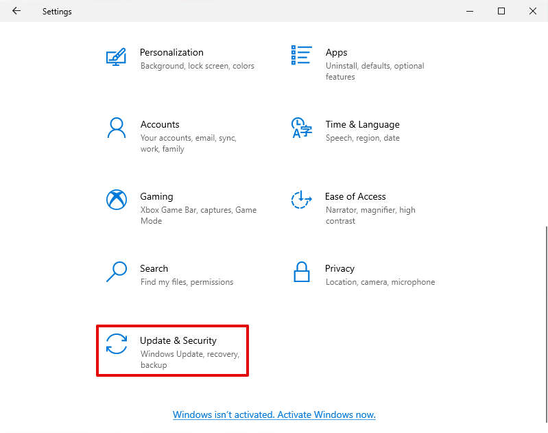This screenshot has width=548, height=433.
Task: Close the Settings window
Action: click(x=533, y=11)
